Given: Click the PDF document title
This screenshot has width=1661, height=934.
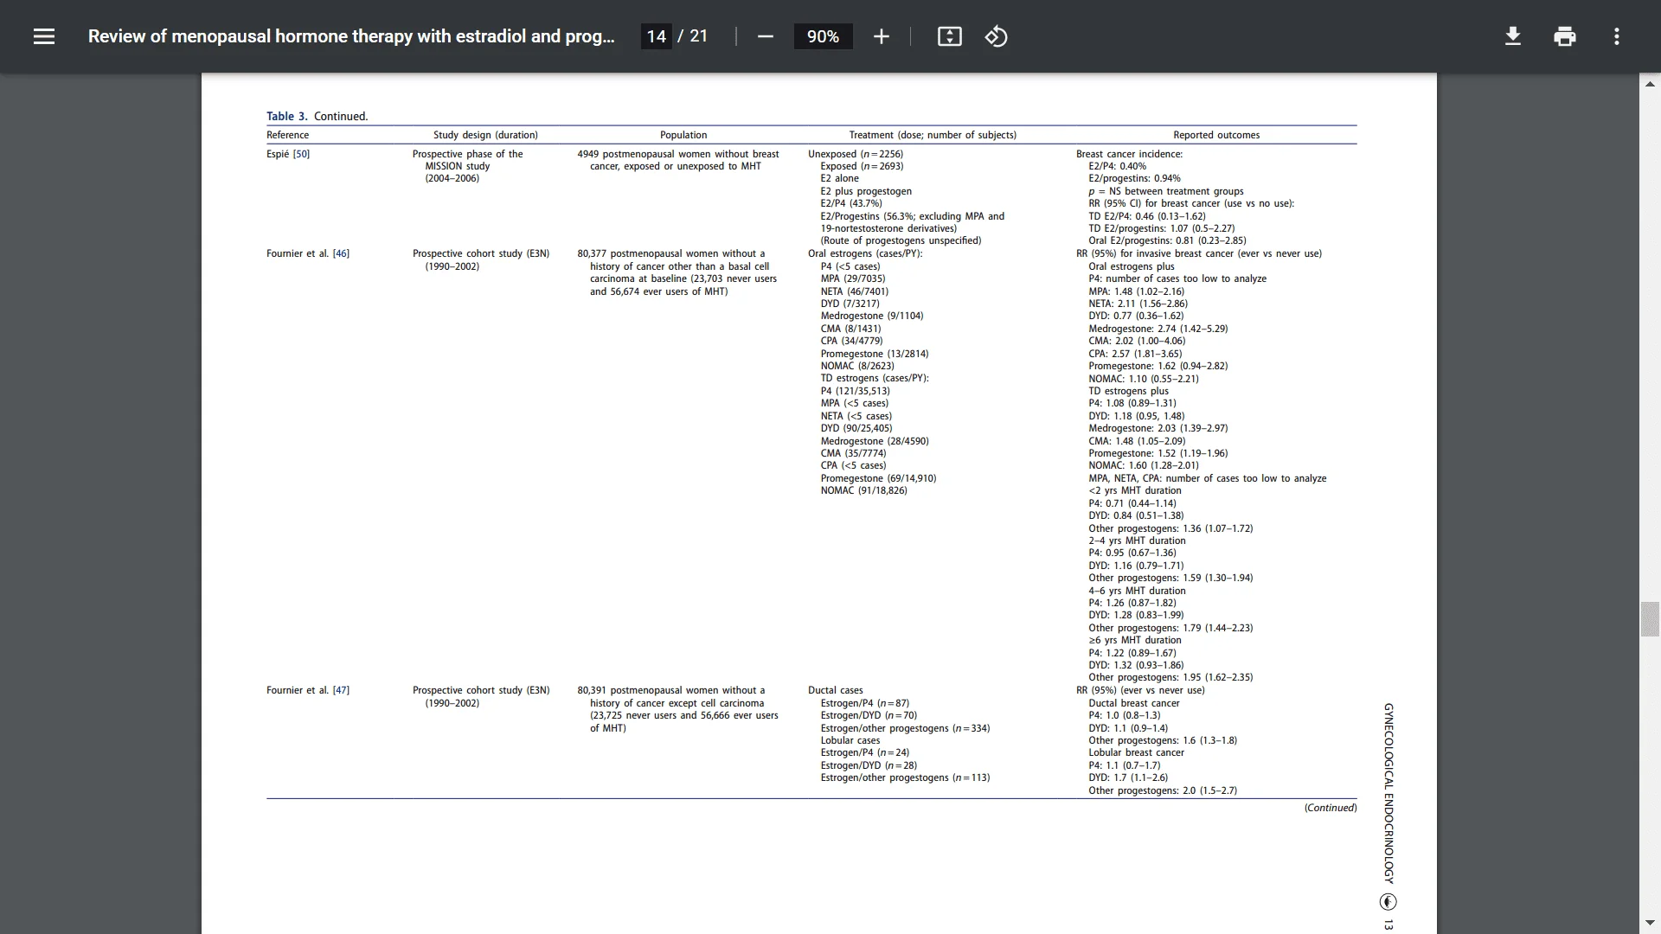Looking at the screenshot, I should coord(351,36).
